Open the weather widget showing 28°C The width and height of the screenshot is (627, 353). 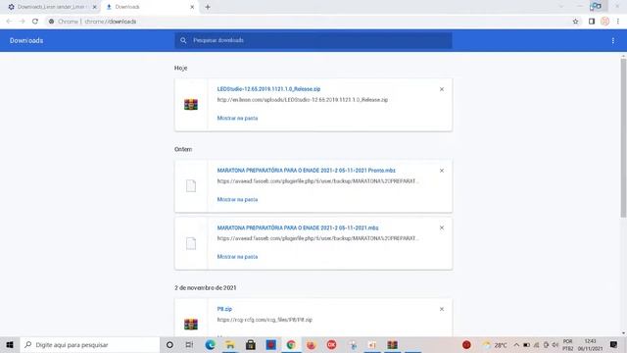tap(495, 344)
